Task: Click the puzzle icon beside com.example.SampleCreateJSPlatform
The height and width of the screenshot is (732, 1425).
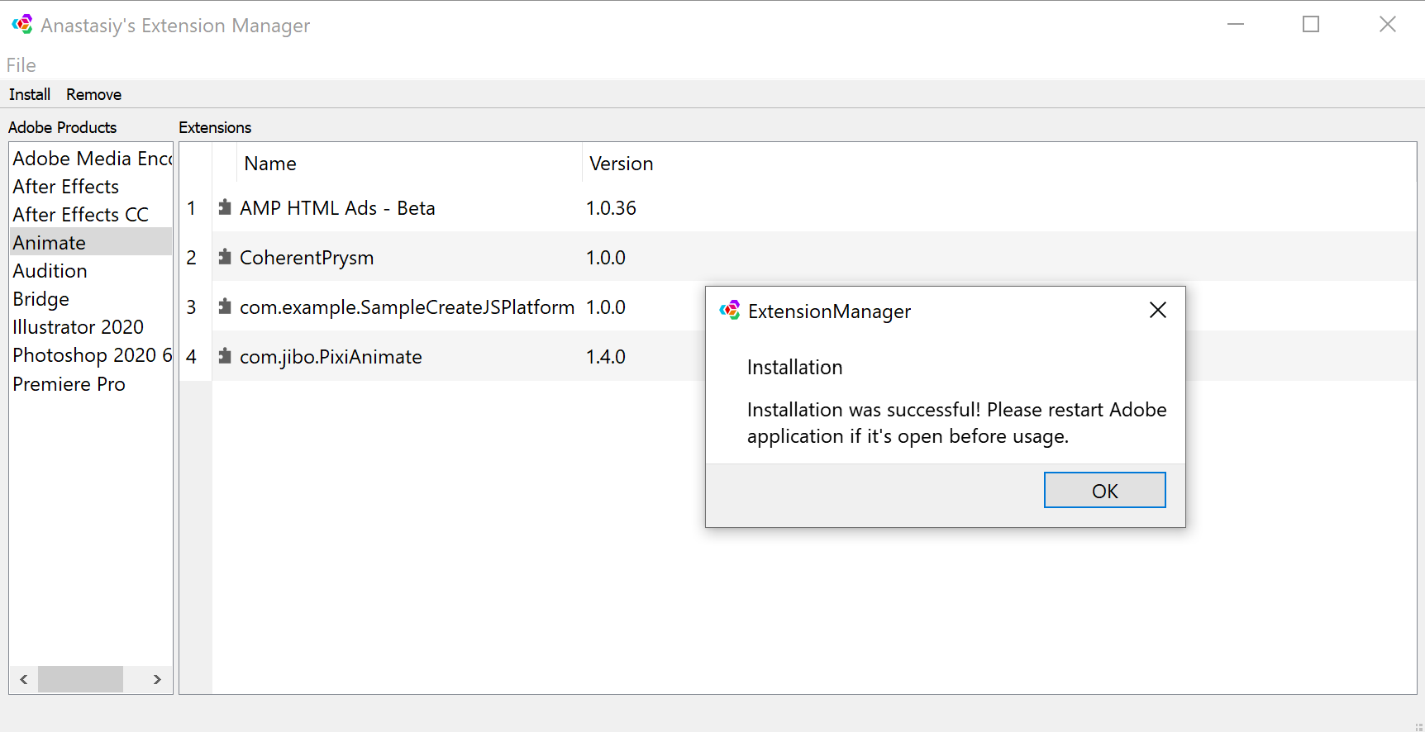Action: pyautogui.click(x=225, y=307)
